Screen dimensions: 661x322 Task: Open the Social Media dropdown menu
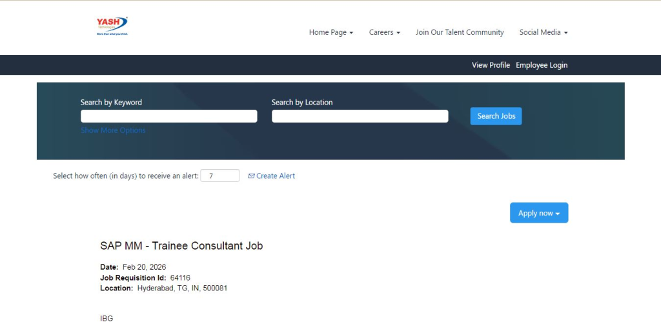click(544, 32)
